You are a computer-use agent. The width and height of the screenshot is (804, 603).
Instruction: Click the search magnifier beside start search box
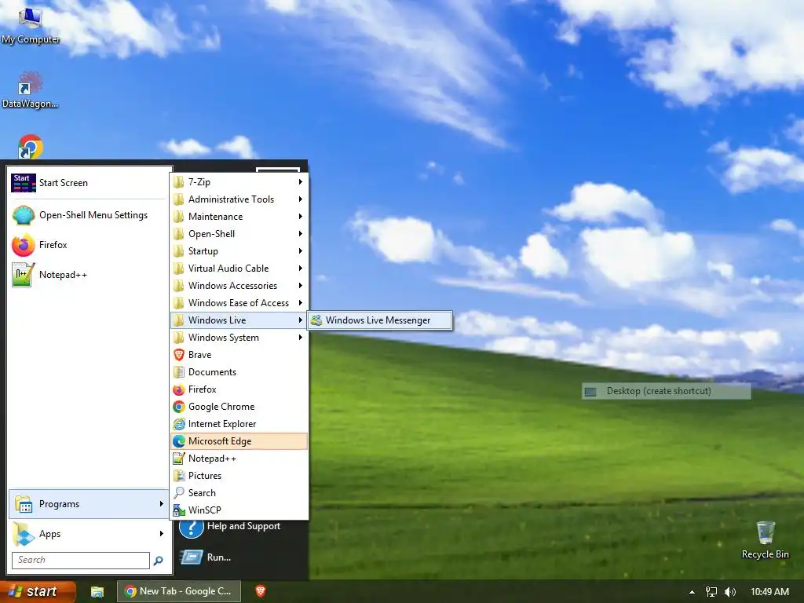coord(159,561)
